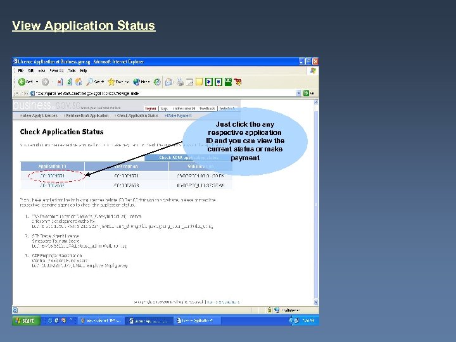
Task: Open the Back button history dropdown arrow
Action: (37, 82)
